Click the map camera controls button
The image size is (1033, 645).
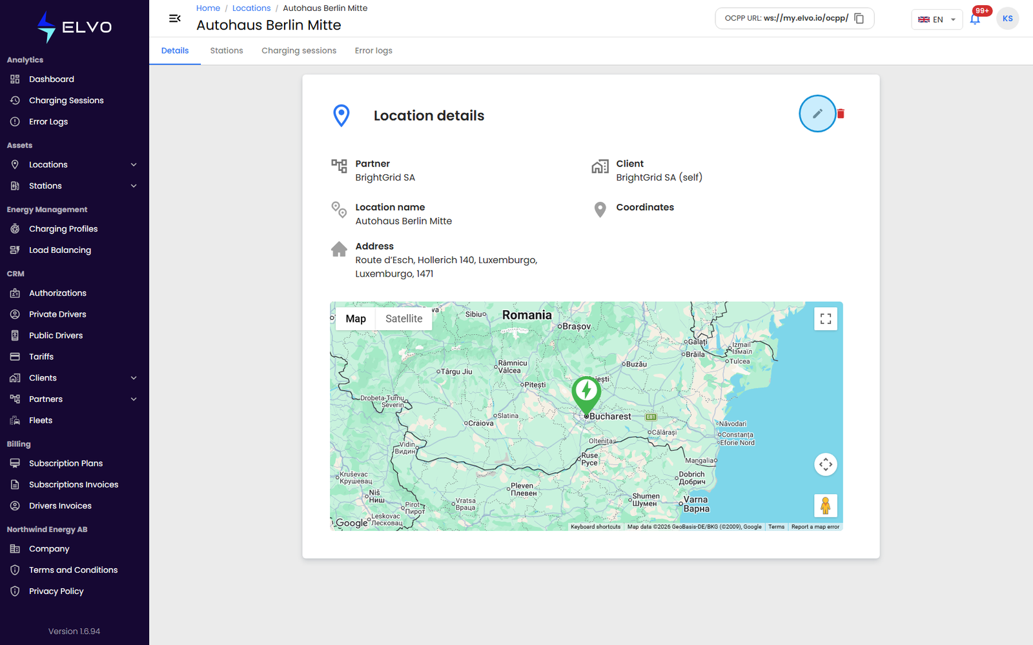point(826,464)
